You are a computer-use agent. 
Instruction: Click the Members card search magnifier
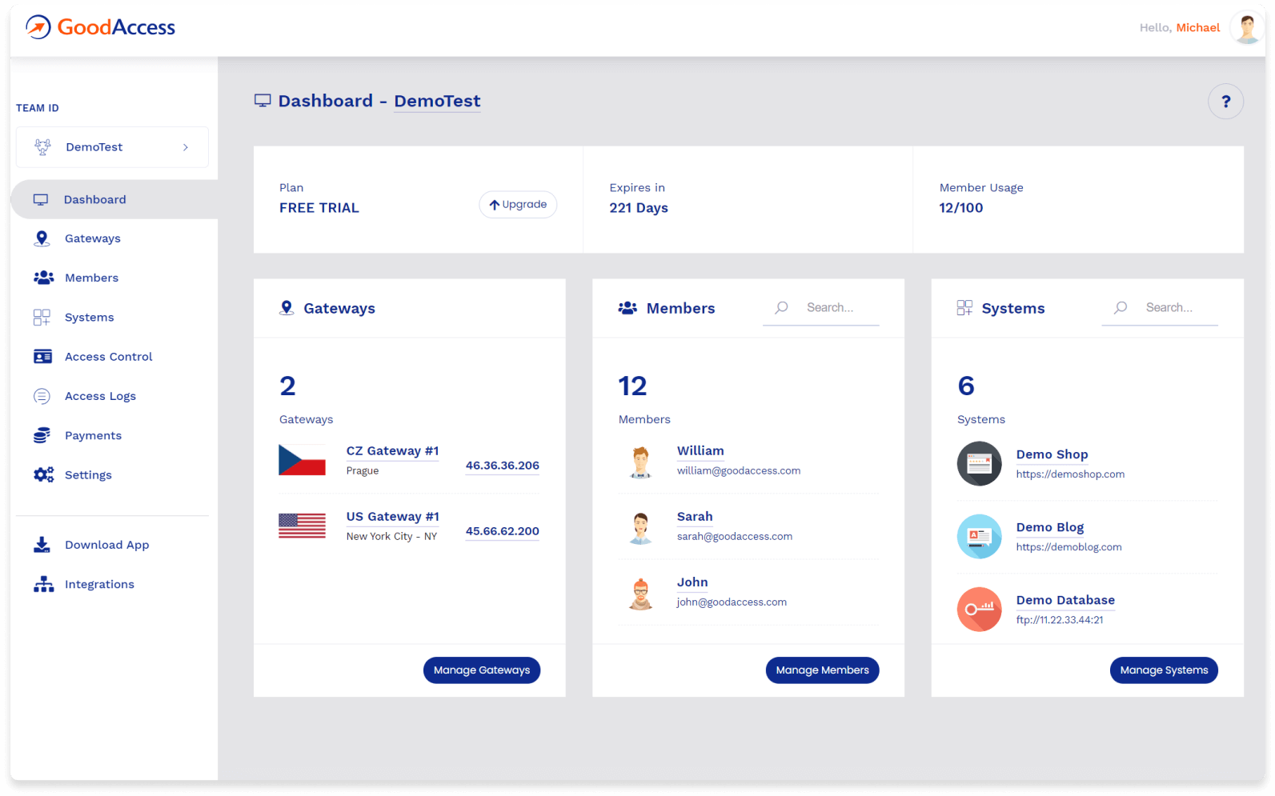coord(782,307)
